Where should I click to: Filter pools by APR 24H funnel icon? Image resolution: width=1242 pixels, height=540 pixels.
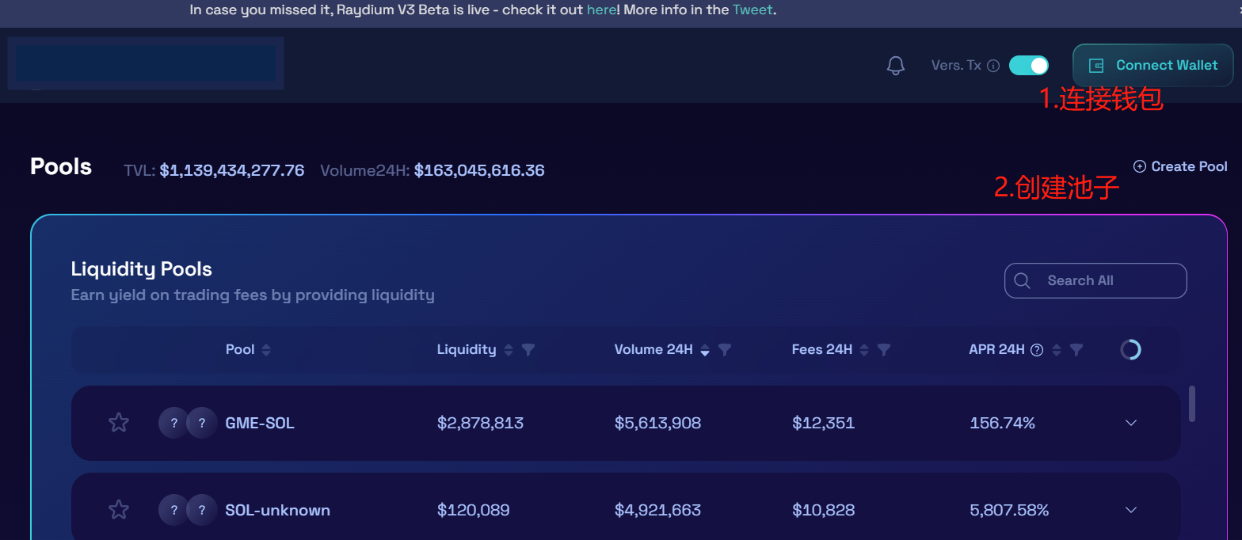[1076, 349]
